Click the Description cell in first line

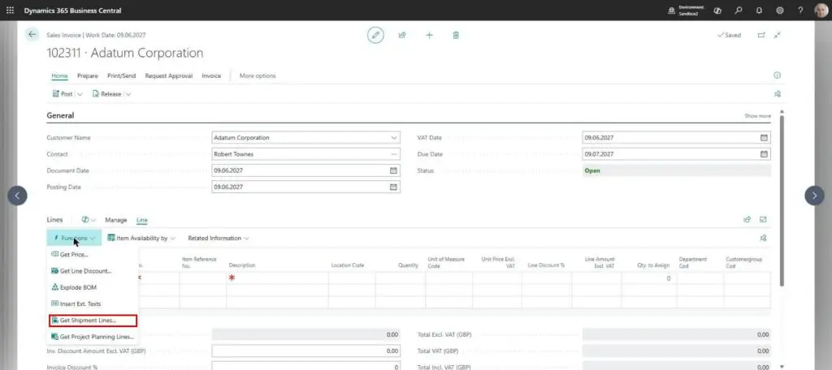277,277
